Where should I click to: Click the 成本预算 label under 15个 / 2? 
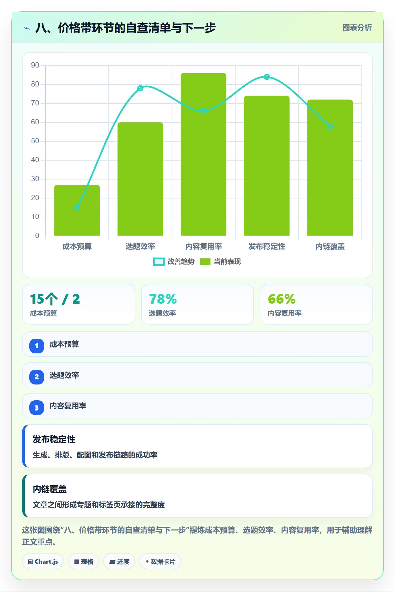point(43,313)
